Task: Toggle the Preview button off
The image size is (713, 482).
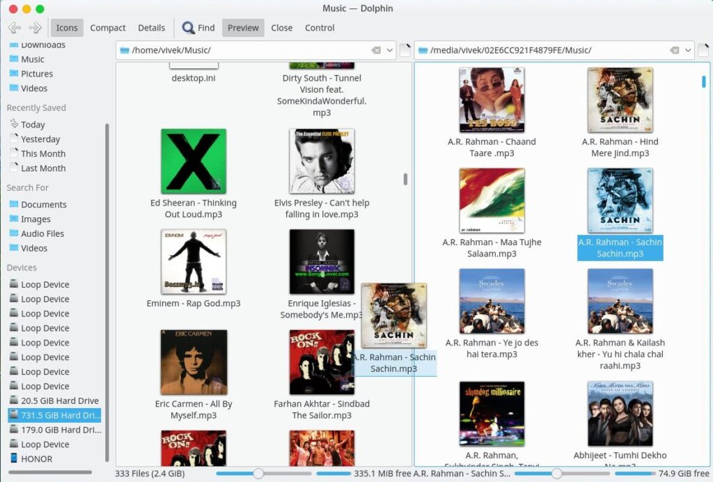Action: [242, 28]
